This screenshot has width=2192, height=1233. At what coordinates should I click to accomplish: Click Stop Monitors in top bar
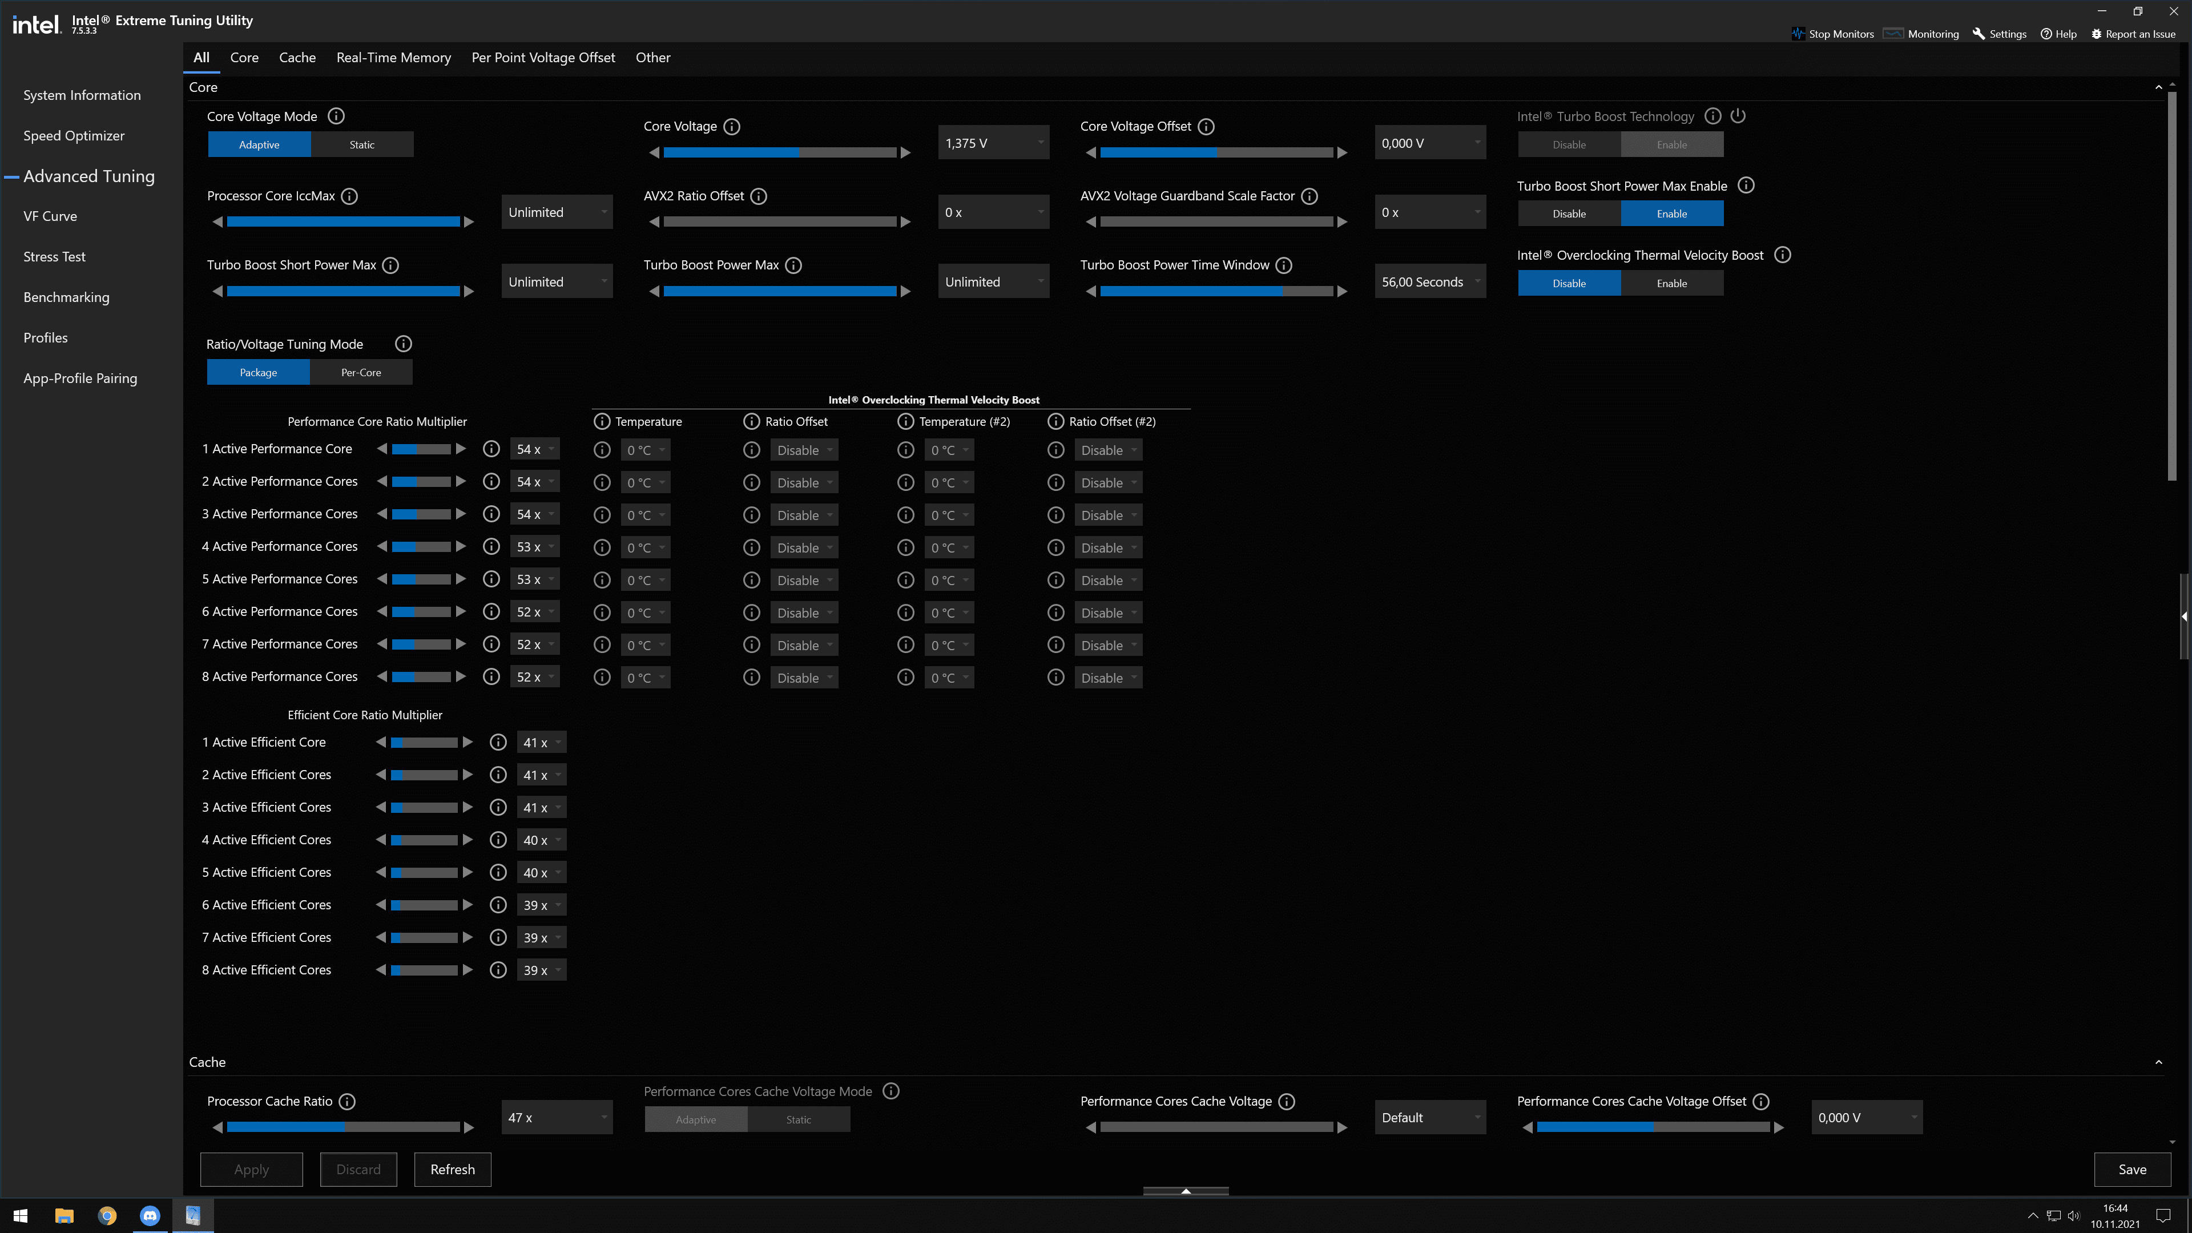click(x=1832, y=34)
